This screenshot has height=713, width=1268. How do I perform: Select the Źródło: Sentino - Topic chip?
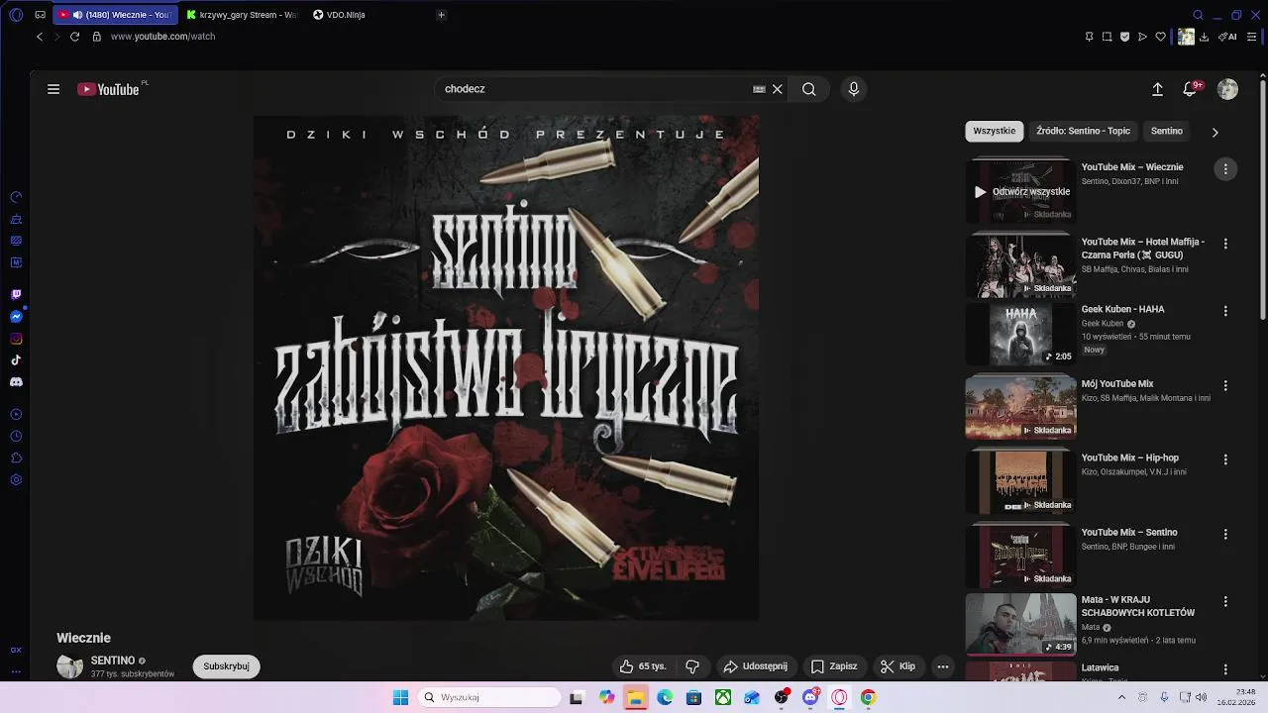coord(1083,131)
